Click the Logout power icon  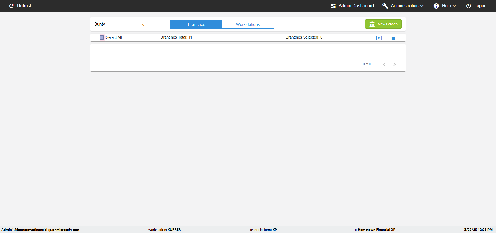pos(469,6)
